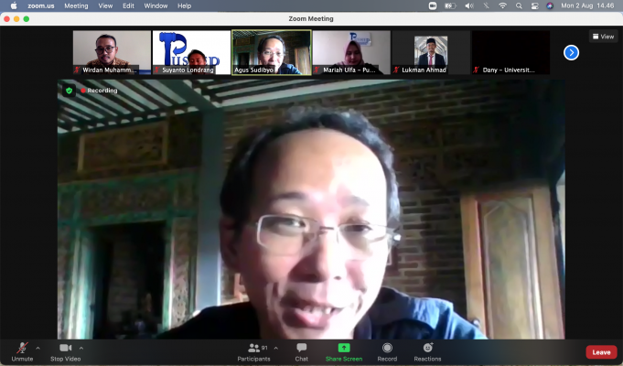623x366 pixels.
Task: Open the Reactions emoji menu
Action: click(x=427, y=349)
